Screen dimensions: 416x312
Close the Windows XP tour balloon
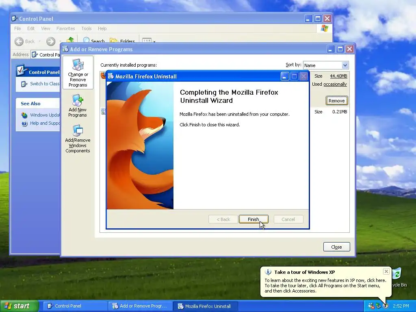tap(386, 271)
